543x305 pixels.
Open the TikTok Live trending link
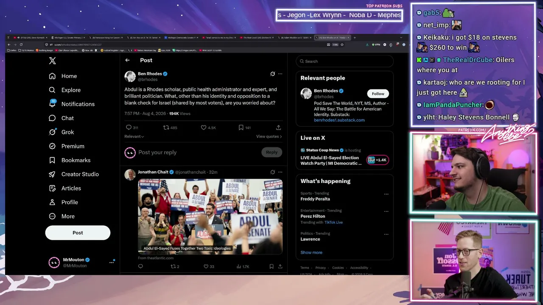coord(333,222)
